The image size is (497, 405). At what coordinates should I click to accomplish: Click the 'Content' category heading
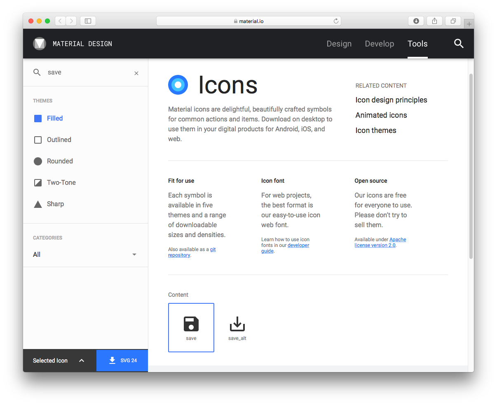pyautogui.click(x=178, y=295)
